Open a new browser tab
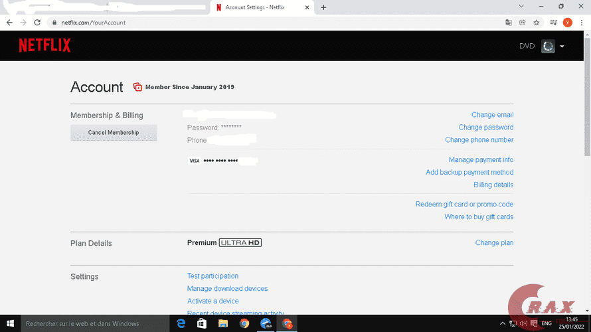The width and height of the screenshot is (591, 332). coord(323,7)
